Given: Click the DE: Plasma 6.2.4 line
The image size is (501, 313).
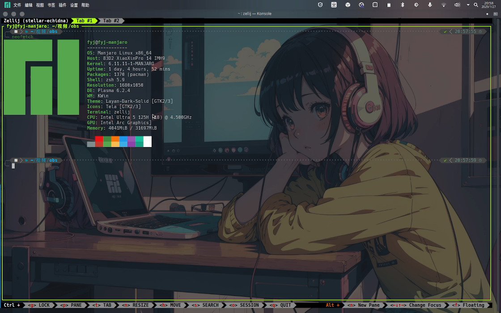Looking at the screenshot, I should pyautogui.click(x=108, y=90).
